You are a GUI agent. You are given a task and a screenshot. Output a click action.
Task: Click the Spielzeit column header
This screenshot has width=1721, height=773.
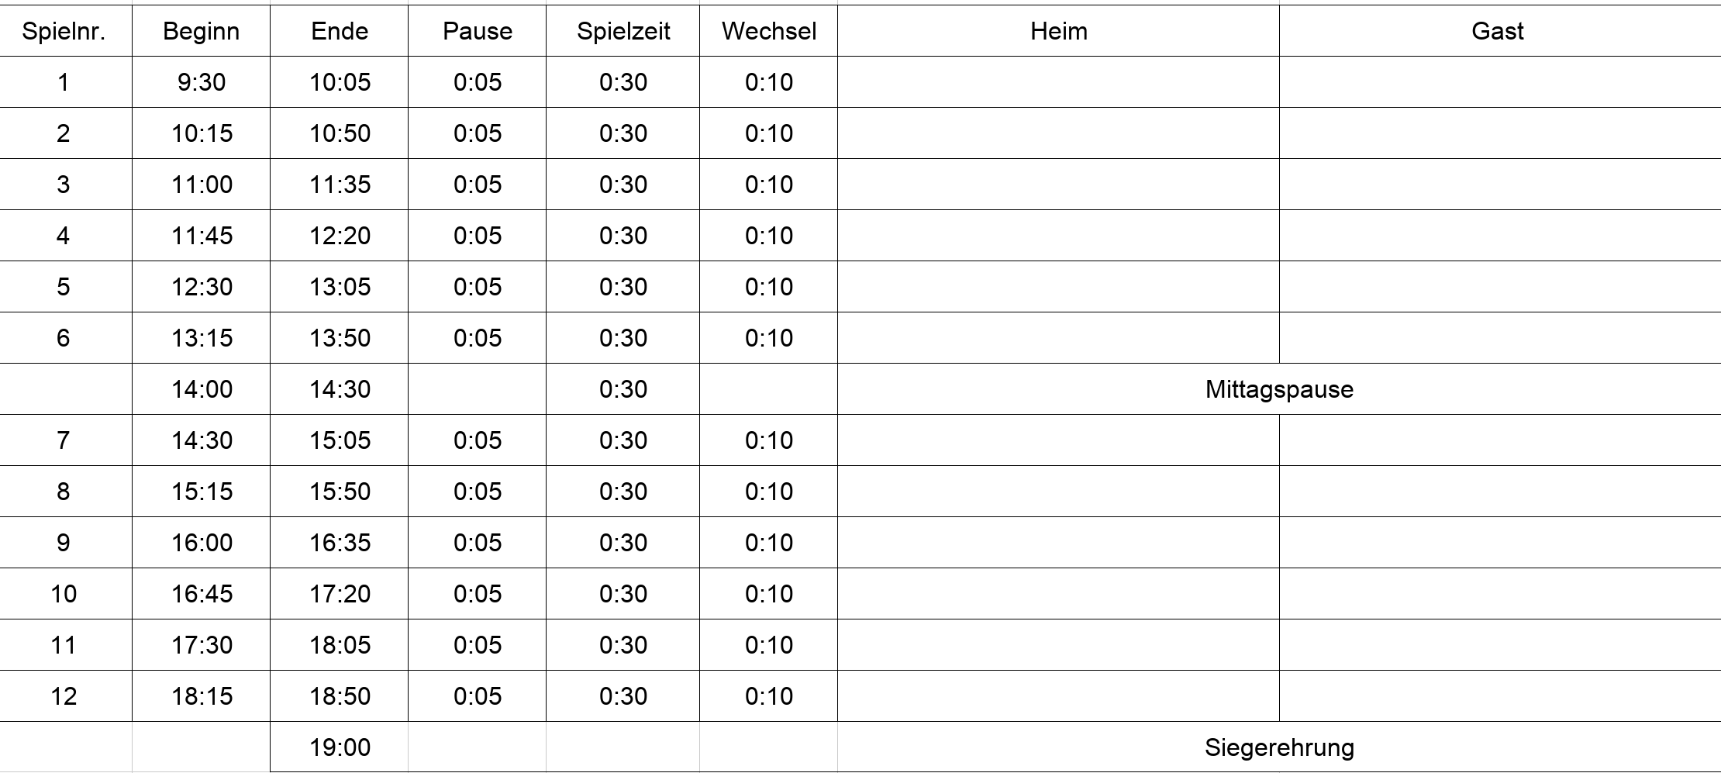(x=623, y=31)
